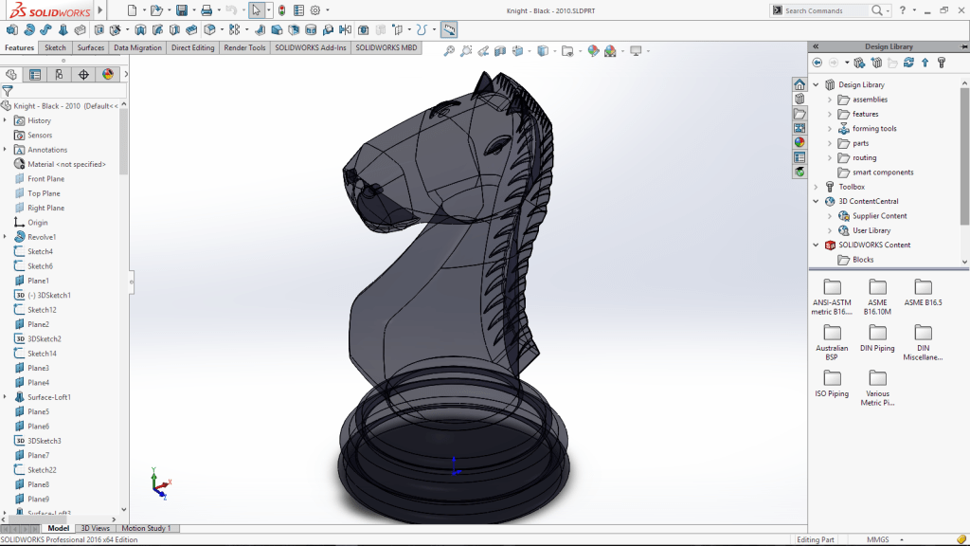The height and width of the screenshot is (546, 970).
Task: Switch to the Surfaces tab
Action: tap(90, 47)
